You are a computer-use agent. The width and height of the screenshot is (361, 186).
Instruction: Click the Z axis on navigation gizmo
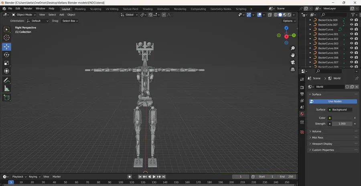coord(286,28)
